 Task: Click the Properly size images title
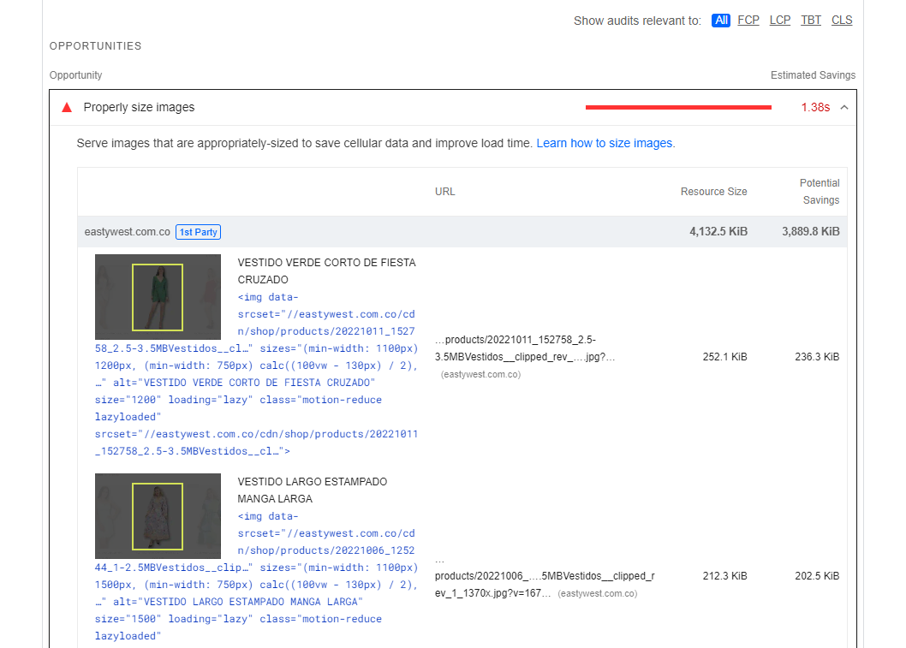[139, 107]
